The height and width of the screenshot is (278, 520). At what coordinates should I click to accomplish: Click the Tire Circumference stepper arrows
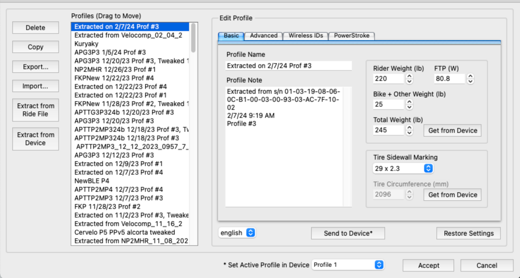[410, 195]
